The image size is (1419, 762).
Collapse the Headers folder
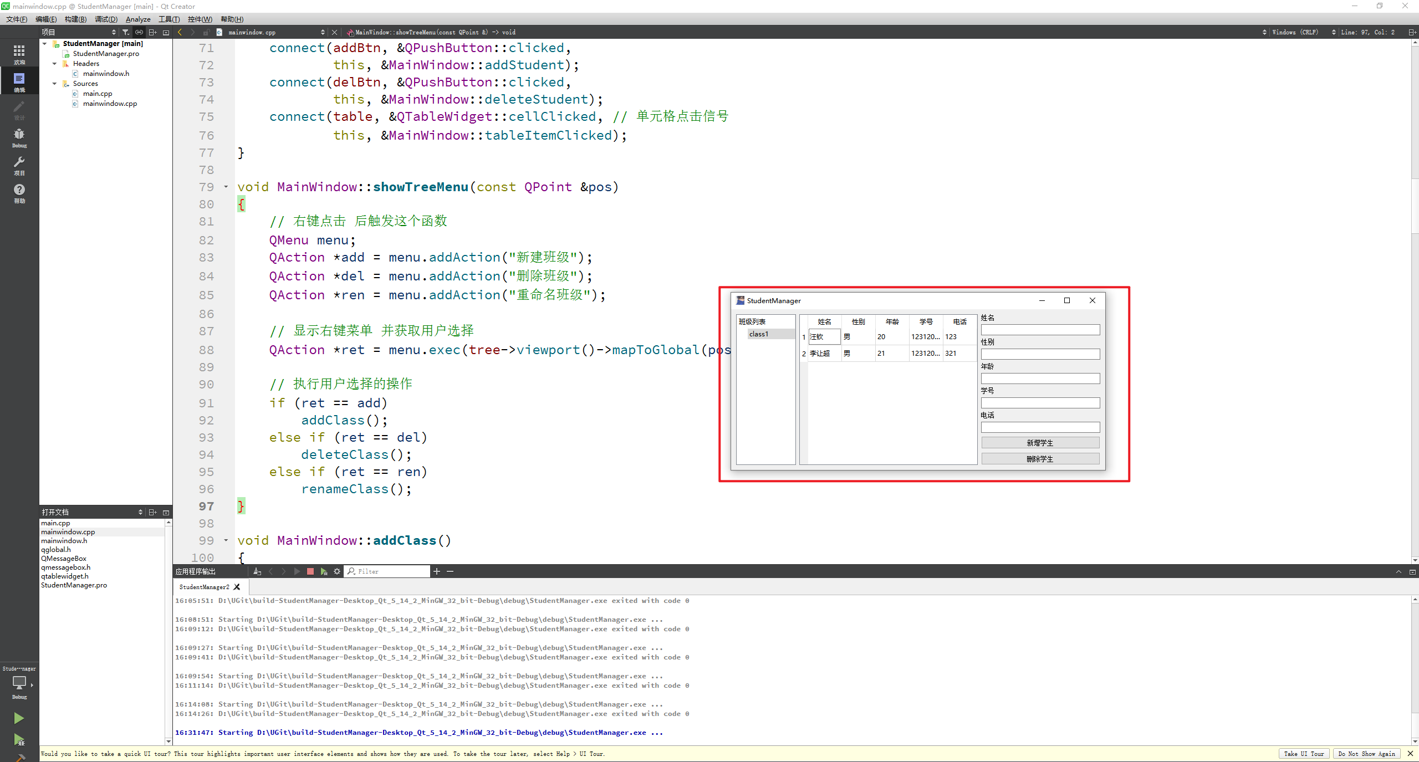point(54,64)
